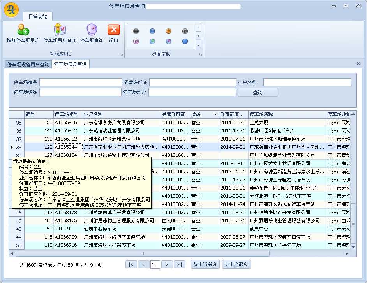Select row header 38
367x283 pixels.
(17, 147)
